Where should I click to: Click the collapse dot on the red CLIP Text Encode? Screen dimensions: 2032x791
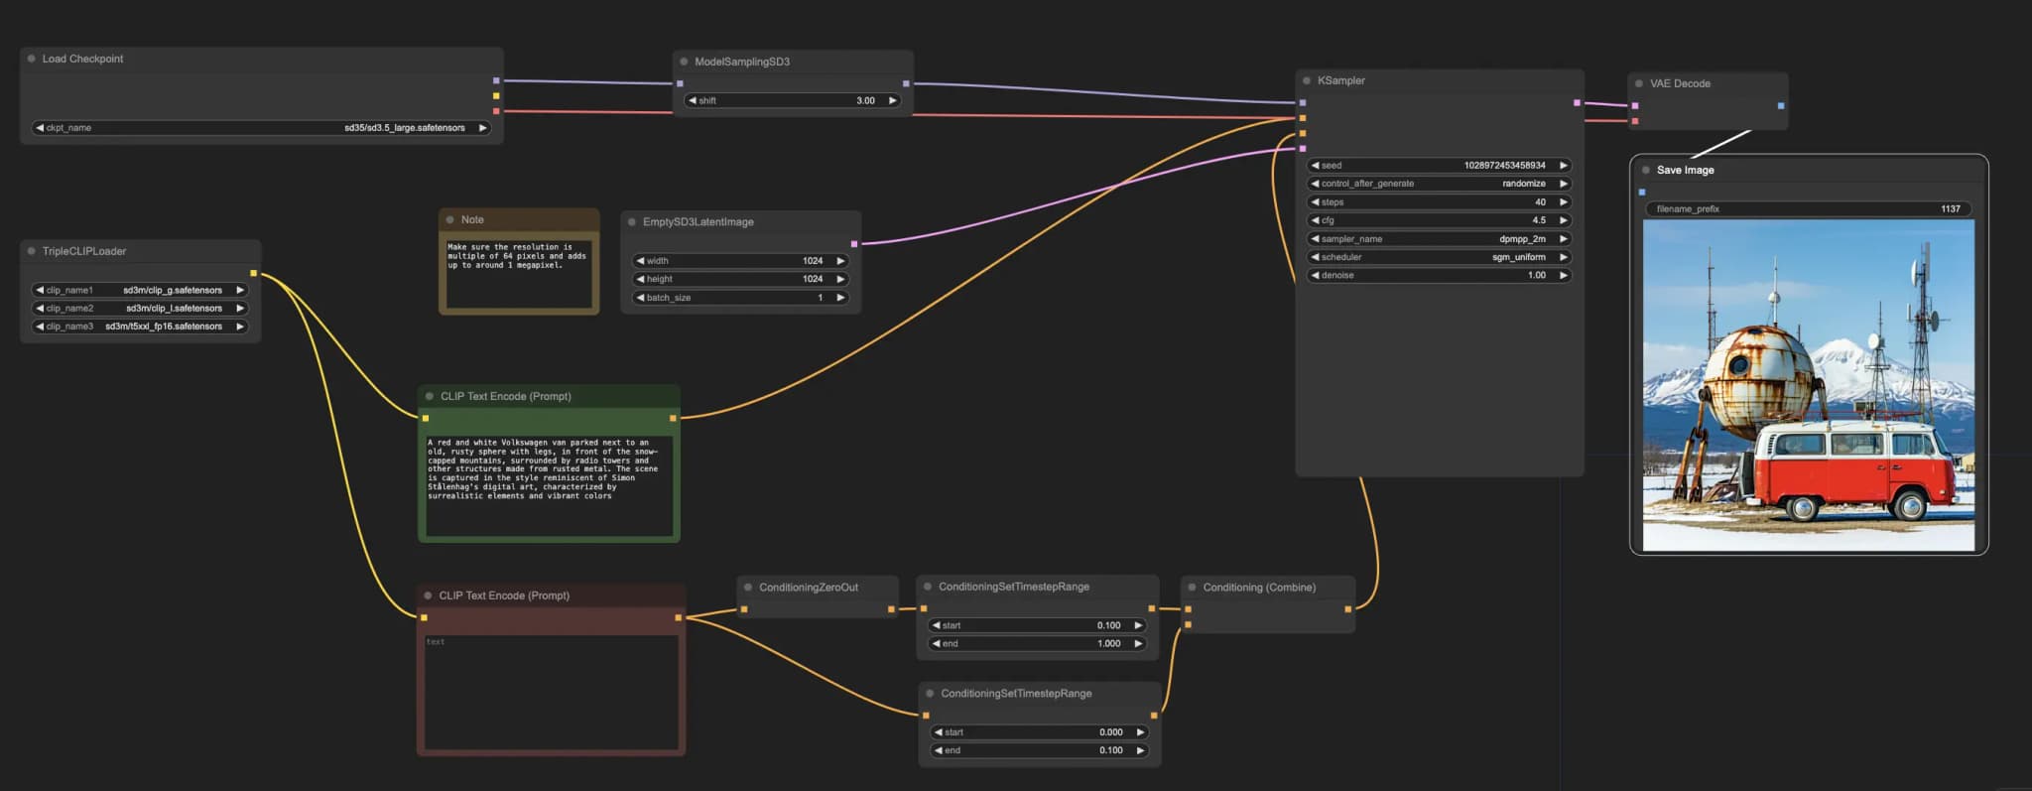pos(428,595)
